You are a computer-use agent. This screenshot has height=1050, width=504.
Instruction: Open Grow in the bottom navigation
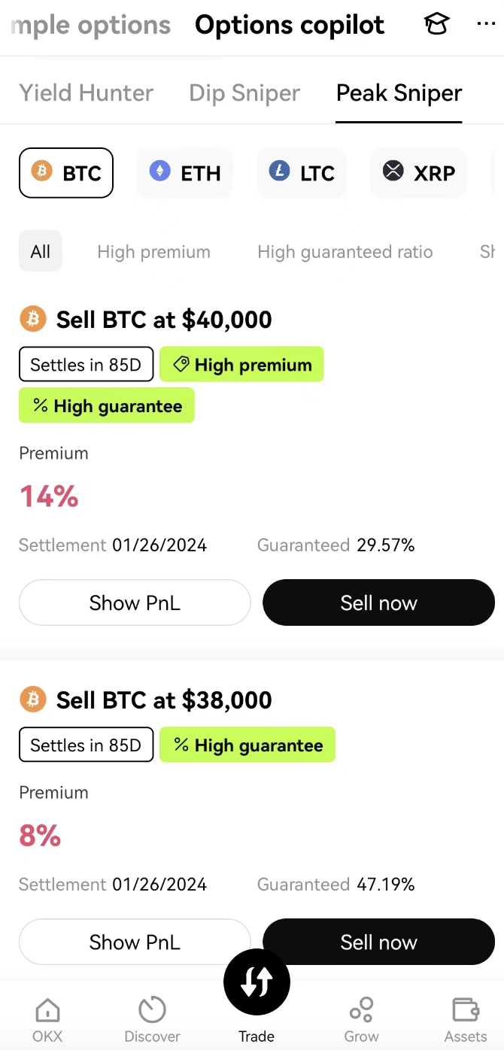click(x=361, y=1019)
